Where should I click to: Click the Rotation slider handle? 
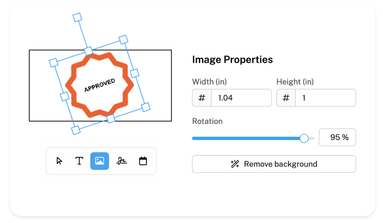pyautogui.click(x=304, y=138)
